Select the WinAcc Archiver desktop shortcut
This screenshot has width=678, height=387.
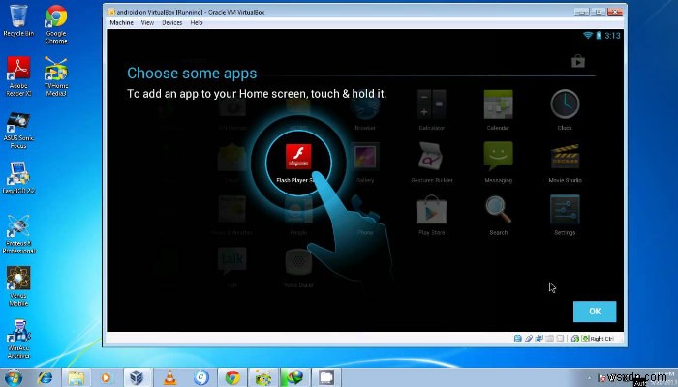(x=18, y=339)
